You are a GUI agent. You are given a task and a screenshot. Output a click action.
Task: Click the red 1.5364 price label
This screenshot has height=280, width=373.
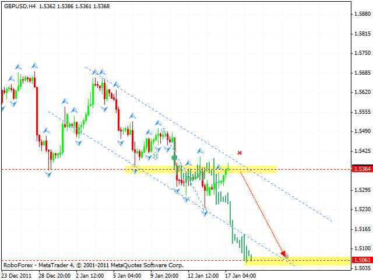click(x=363, y=169)
